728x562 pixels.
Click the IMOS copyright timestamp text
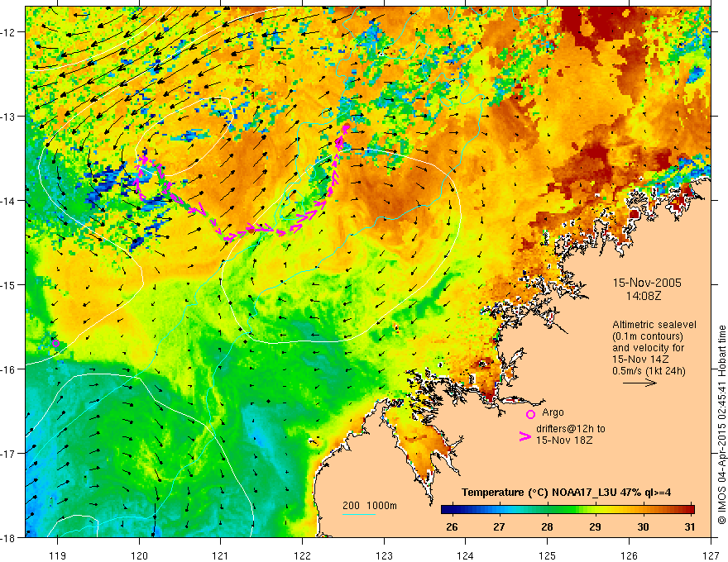tap(721, 425)
